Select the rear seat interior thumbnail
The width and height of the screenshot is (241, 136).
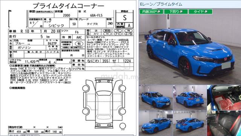click(224, 123)
